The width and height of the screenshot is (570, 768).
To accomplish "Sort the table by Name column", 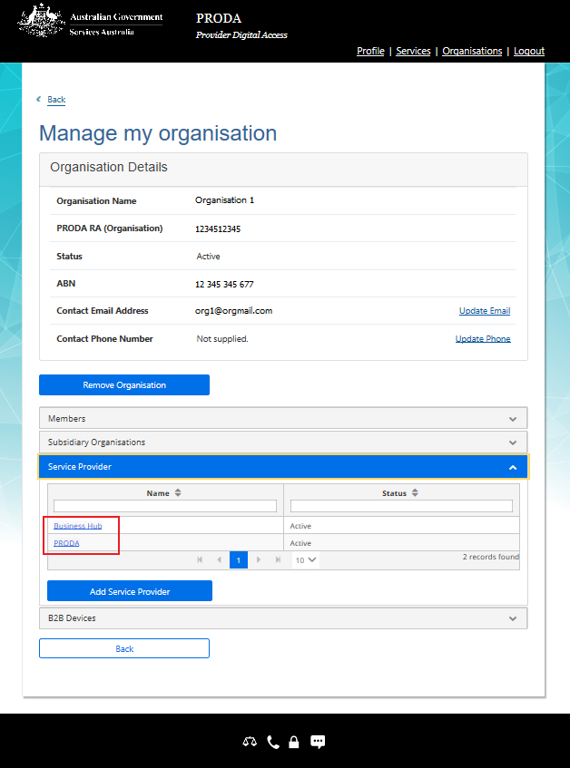I will click(x=178, y=492).
